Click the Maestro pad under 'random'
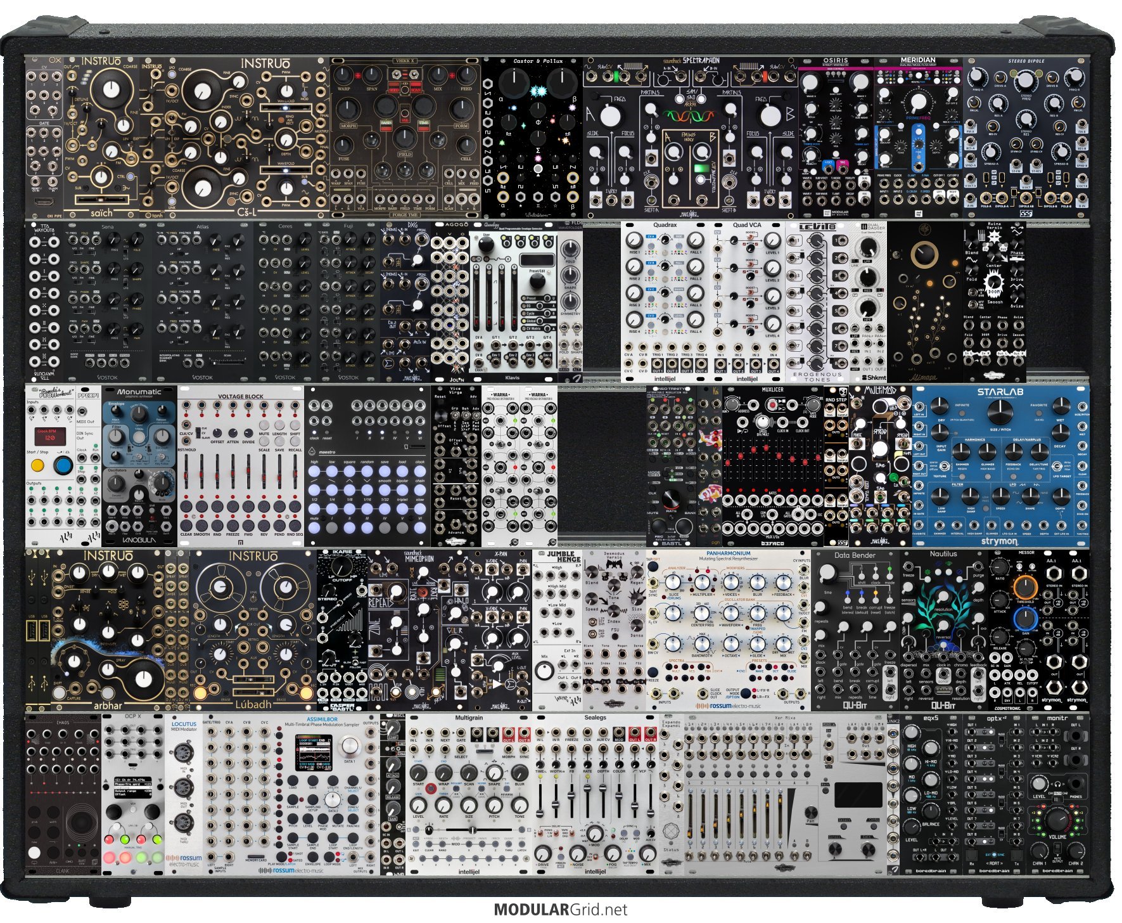Viewport: 1122px width, 923px height. [367, 472]
